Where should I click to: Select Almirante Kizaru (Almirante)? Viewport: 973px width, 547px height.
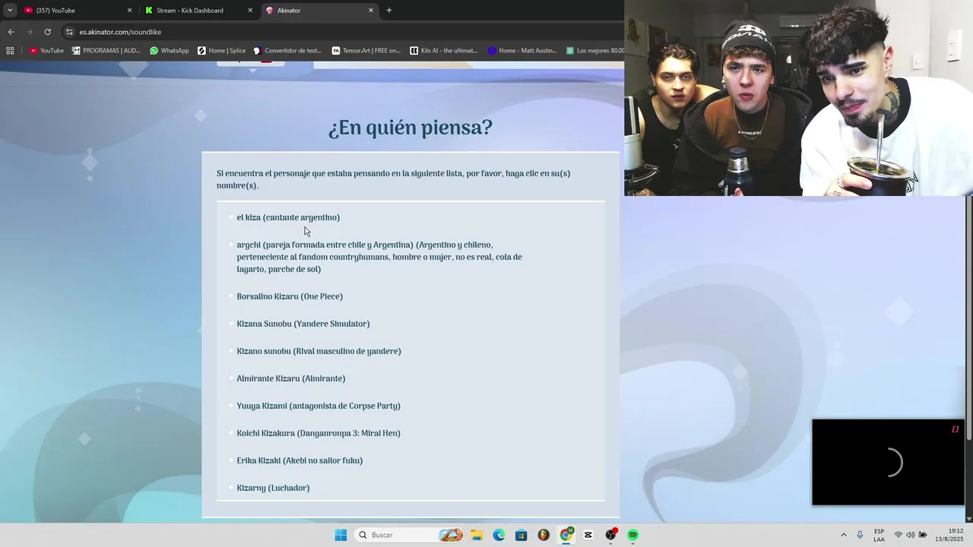point(291,378)
